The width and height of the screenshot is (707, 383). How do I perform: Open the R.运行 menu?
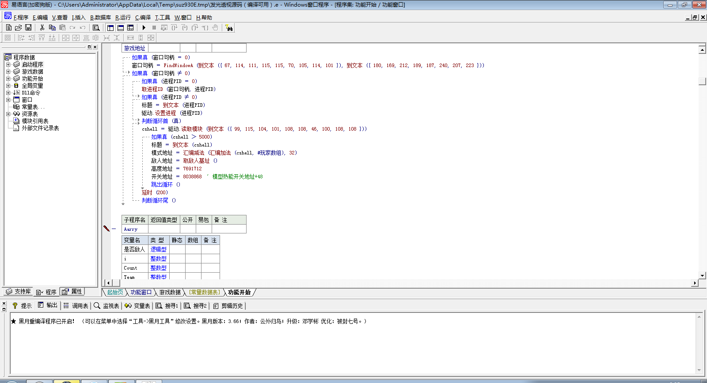(123, 18)
